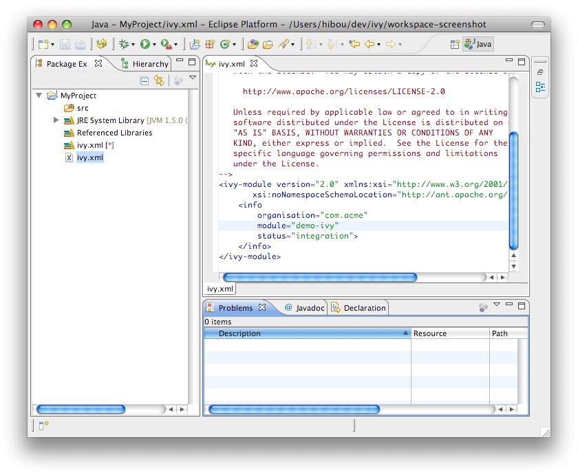Click the Open Perspective icon

point(454,44)
